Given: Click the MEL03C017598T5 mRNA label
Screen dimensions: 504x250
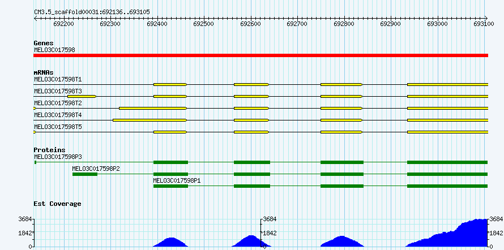Looking at the screenshot, I should pos(58,127).
